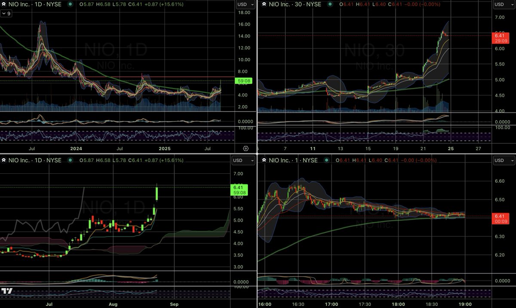The image size is (516, 308).
Task: Click the red 6.41 / 29:09 price label
Action: pyautogui.click(x=500, y=38)
